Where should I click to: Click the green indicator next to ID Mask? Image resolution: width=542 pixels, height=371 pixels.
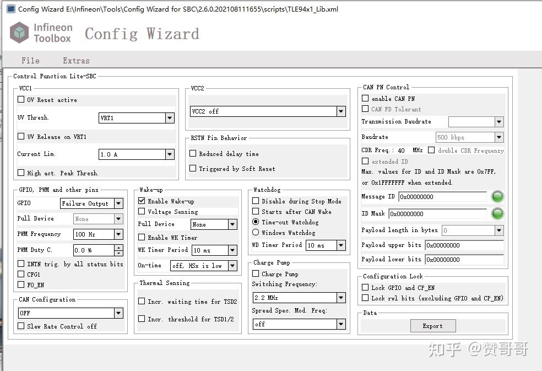tap(497, 213)
